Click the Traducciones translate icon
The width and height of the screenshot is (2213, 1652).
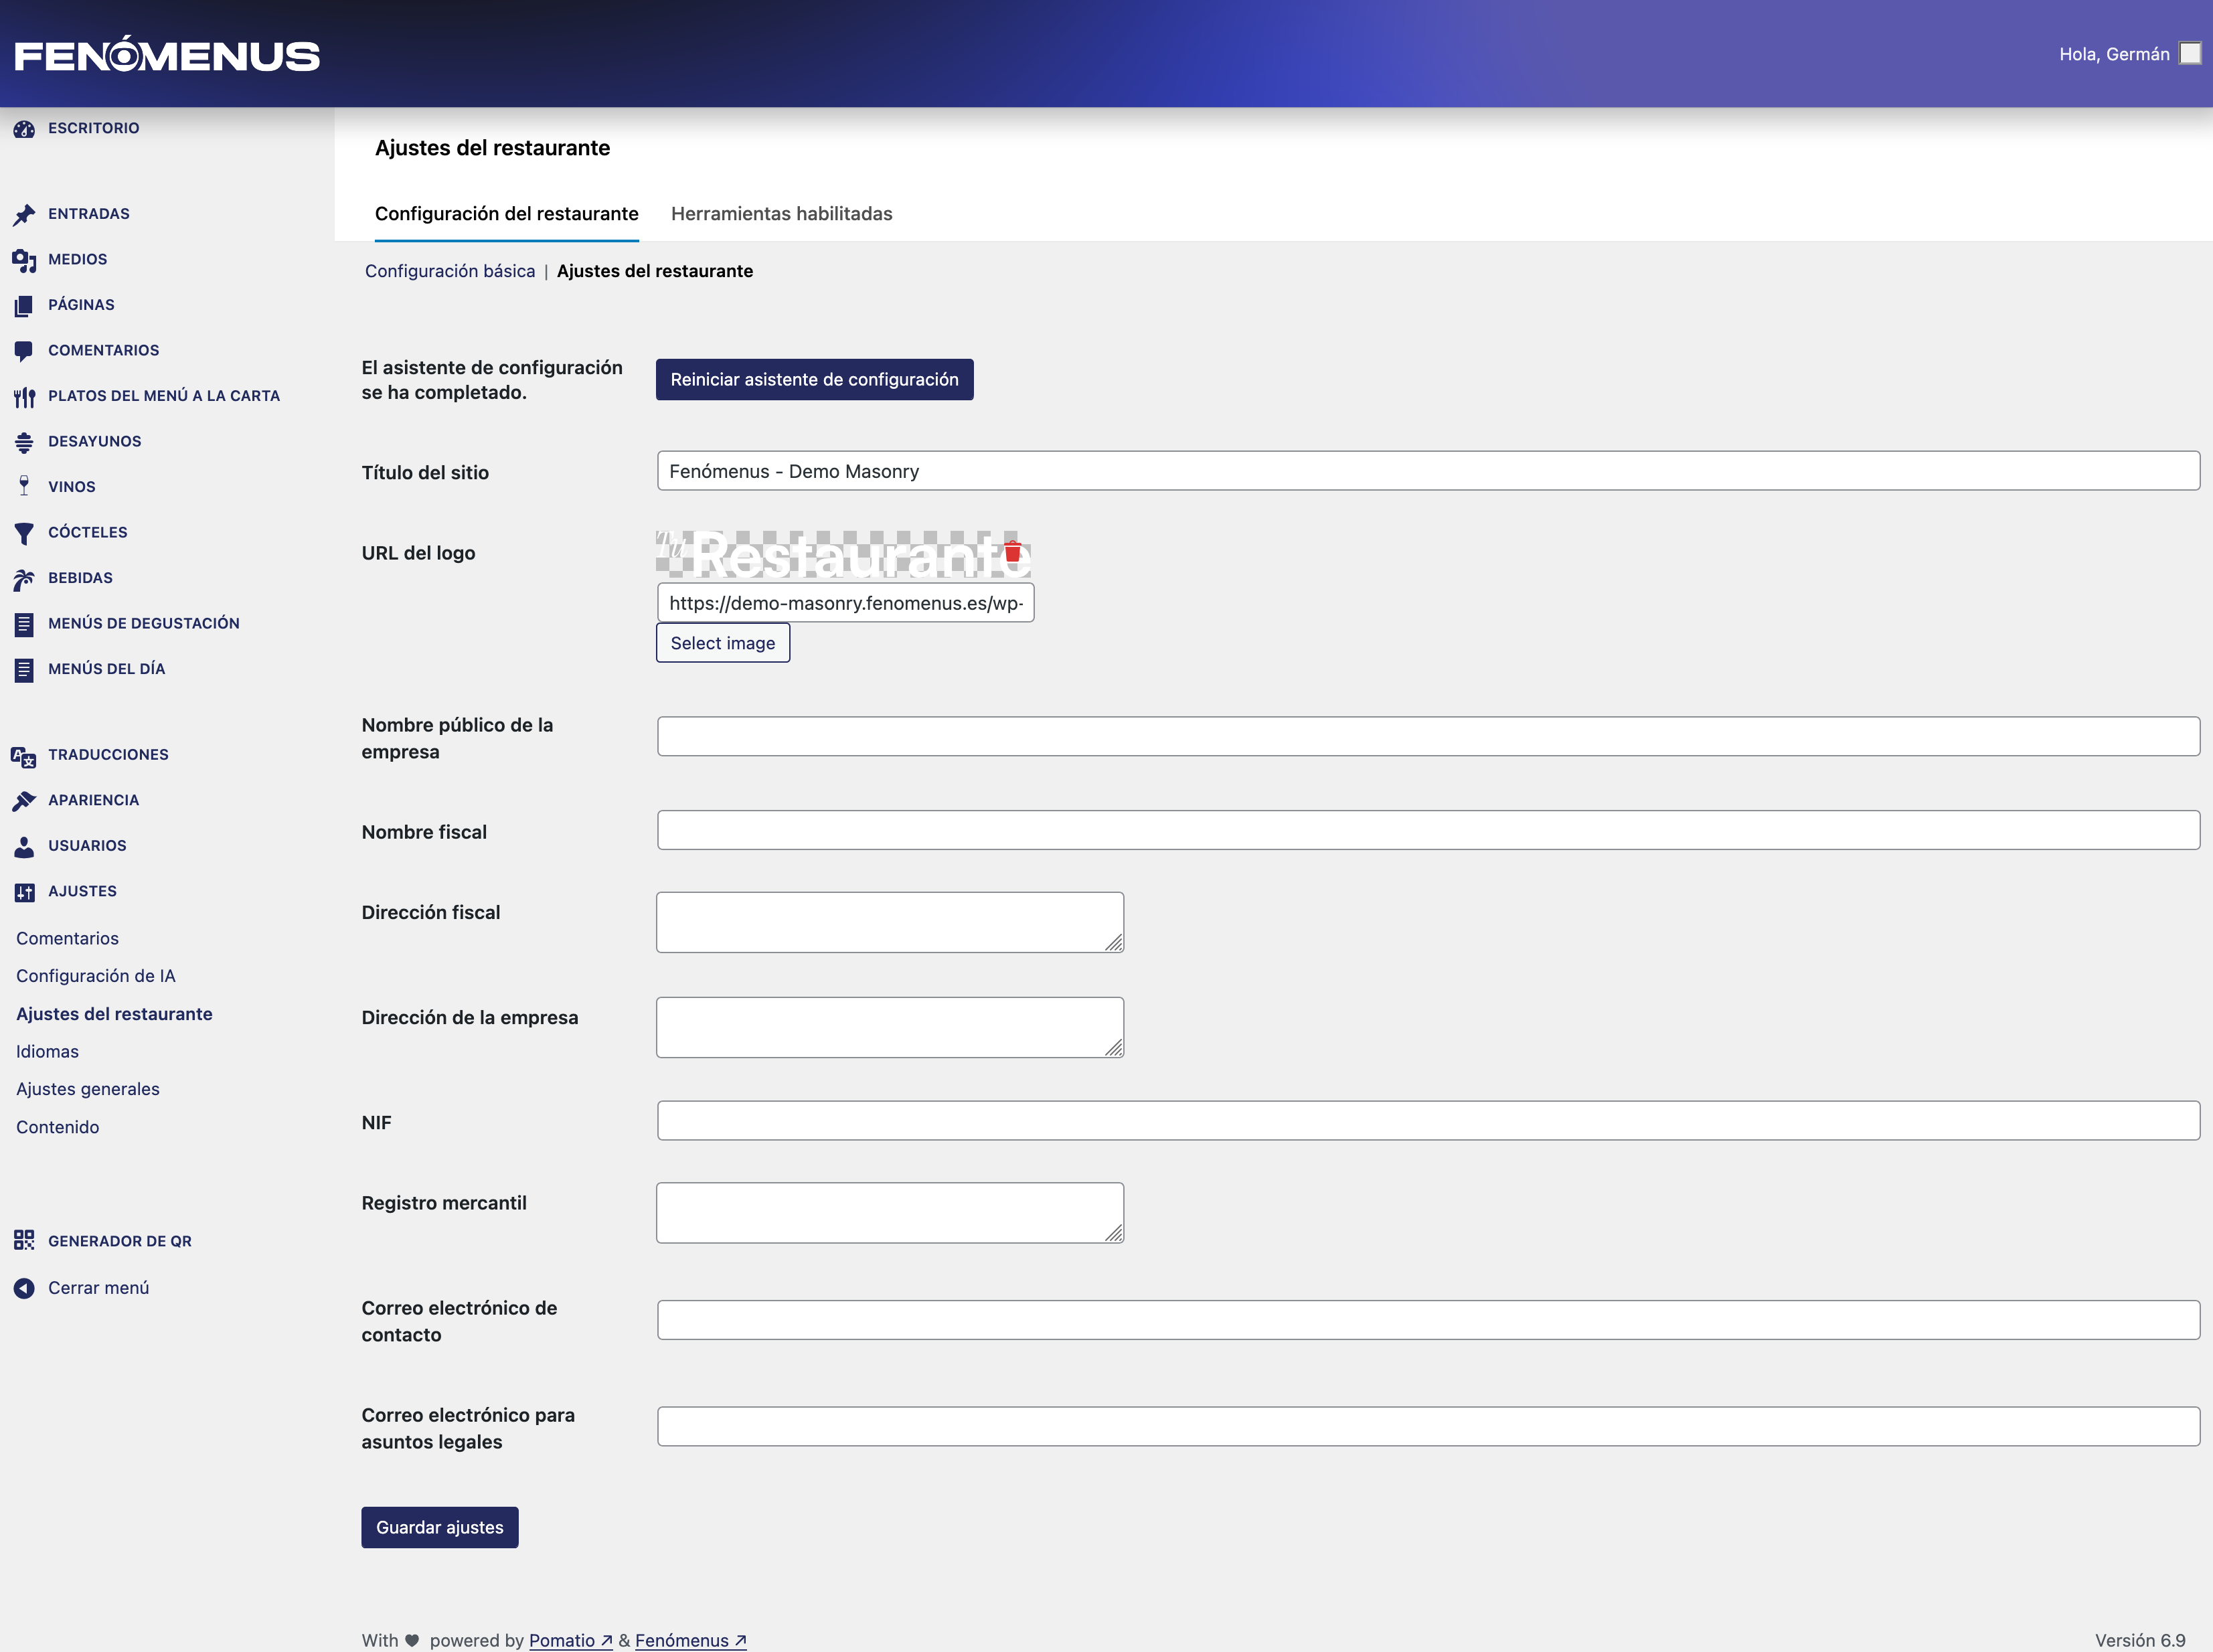24,756
